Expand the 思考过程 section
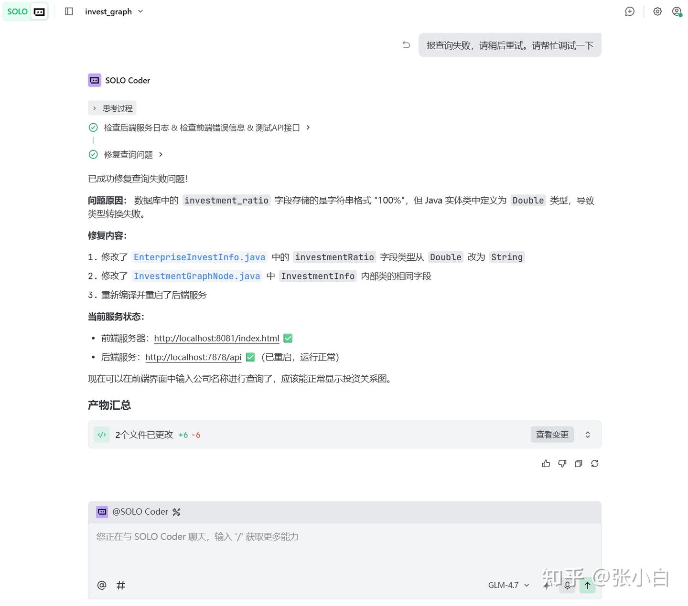The image size is (688, 606). point(112,108)
